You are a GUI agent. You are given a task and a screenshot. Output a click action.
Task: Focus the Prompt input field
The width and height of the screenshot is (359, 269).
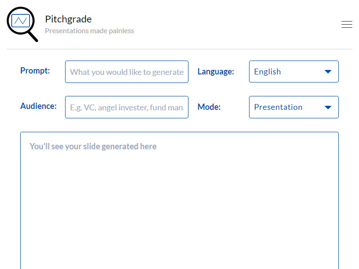click(x=127, y=72)
